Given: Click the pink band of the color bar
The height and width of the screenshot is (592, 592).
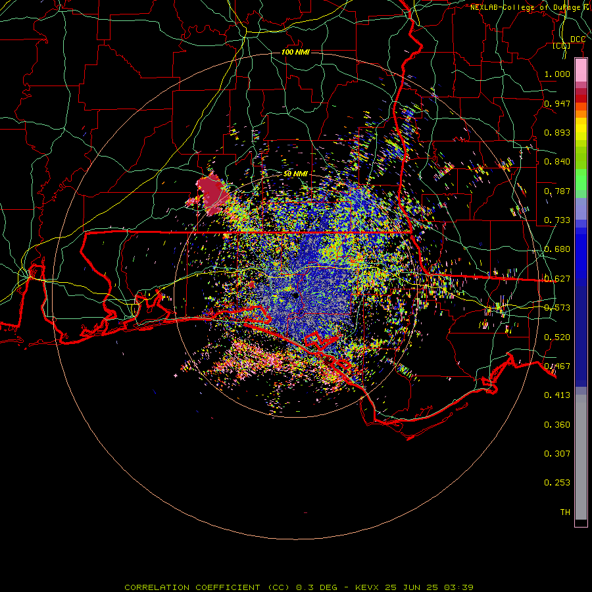Looking at the screenshot, I should pos(581,70).
